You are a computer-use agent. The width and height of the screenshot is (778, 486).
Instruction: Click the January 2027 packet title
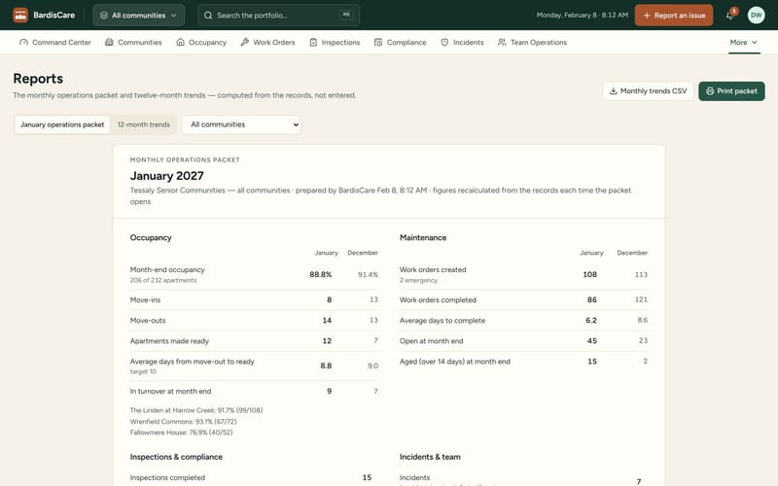pos(166,176)
